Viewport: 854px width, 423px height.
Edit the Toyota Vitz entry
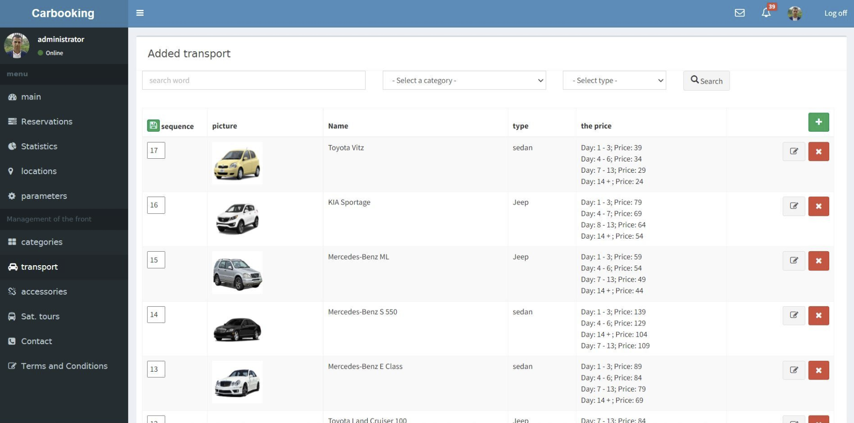[794, 151]
